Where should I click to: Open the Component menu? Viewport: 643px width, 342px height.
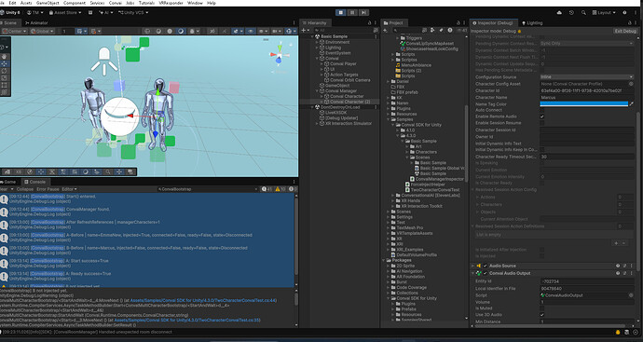pos(75,3)
